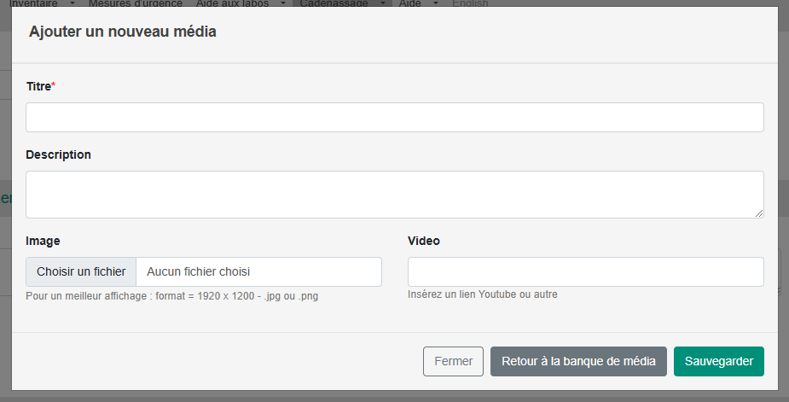Select the Mesures d'urgence menu item
Viewport: 789px width, 402px height.
(136, 3)
